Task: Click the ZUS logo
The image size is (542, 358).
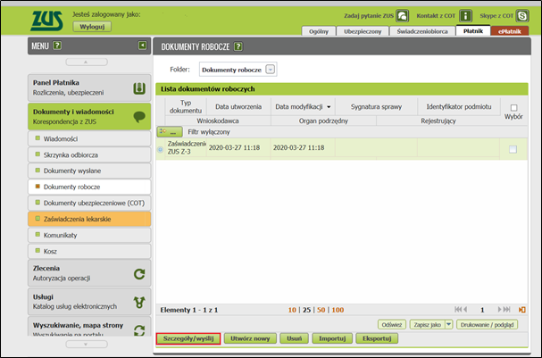Action: tap(46, 21)
